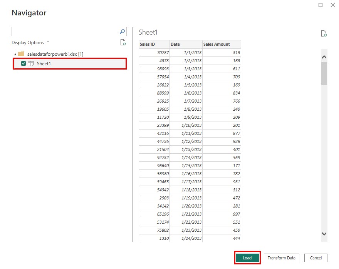Click the preview vertical scrollbar thumb

[x=324, y=73]
